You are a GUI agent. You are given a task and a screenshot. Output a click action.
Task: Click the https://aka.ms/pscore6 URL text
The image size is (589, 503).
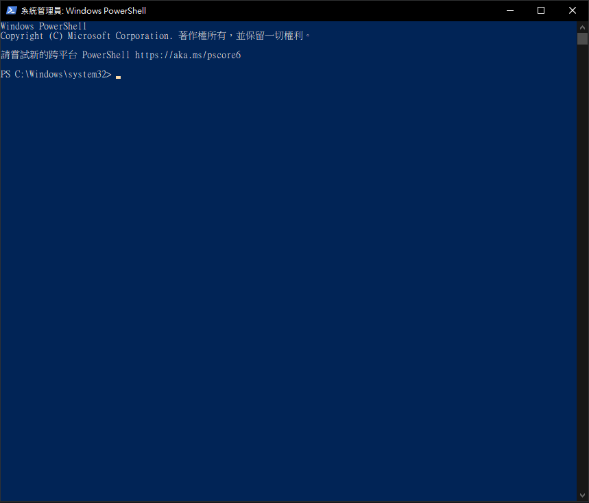pyautogui.click(x=188, y=56)
